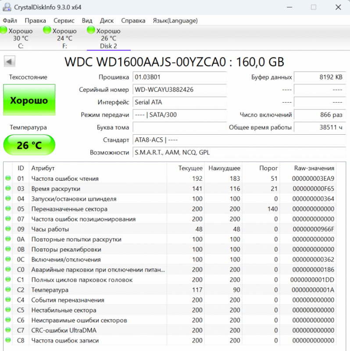The width and height of the screenshot is (350, 351).
Task: Click the status dot for Нестабильные сектора
Action: (x=8, y=310)
